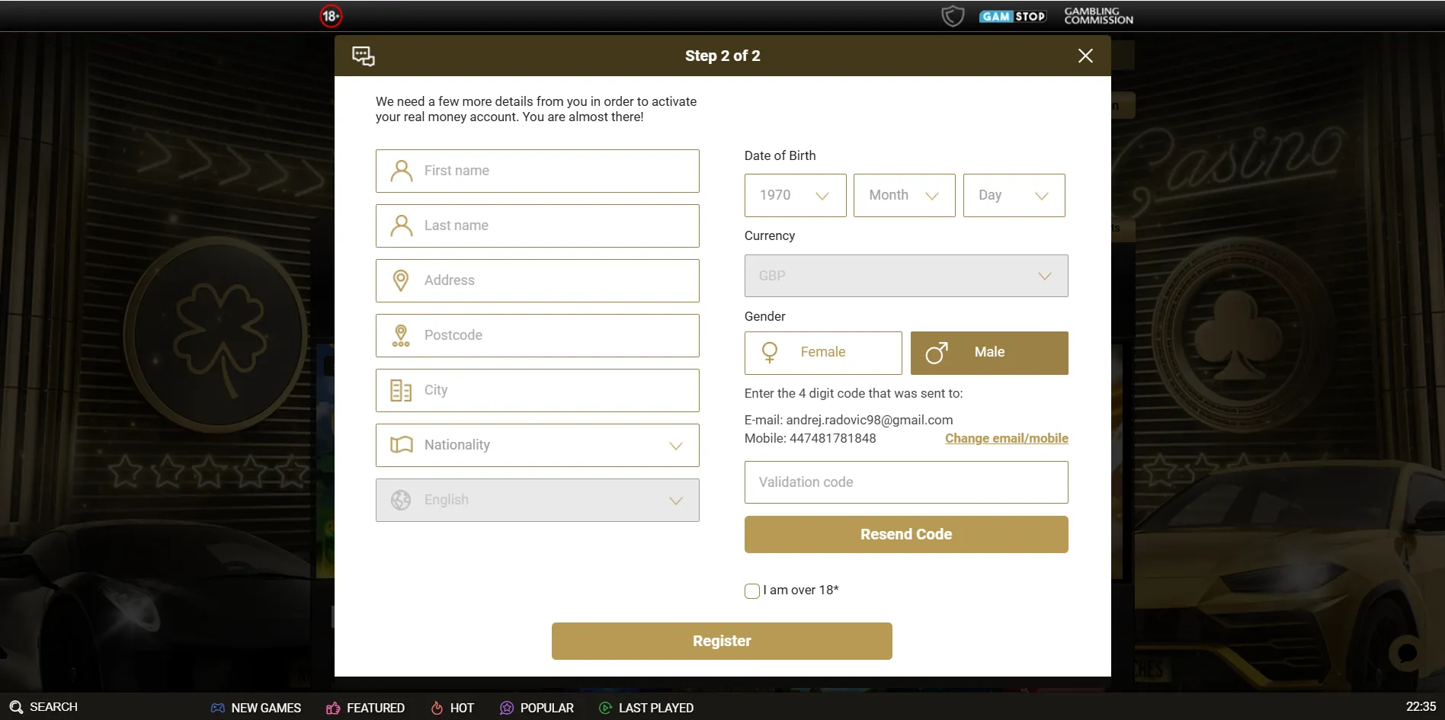Select the Female gender option

pos(822,353)
